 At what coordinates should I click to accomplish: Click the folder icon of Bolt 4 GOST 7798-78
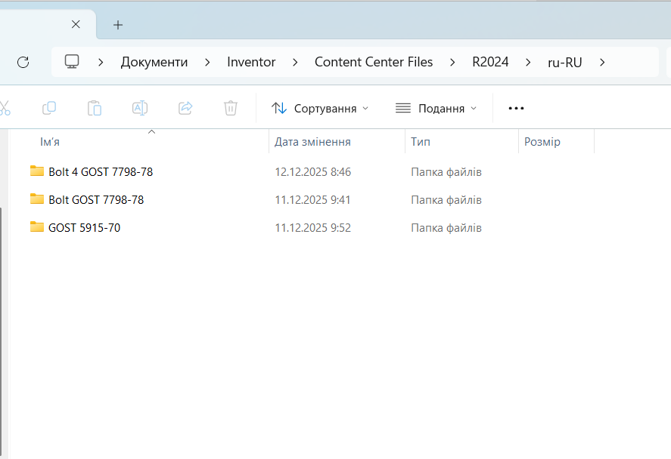tap(37, 171)
